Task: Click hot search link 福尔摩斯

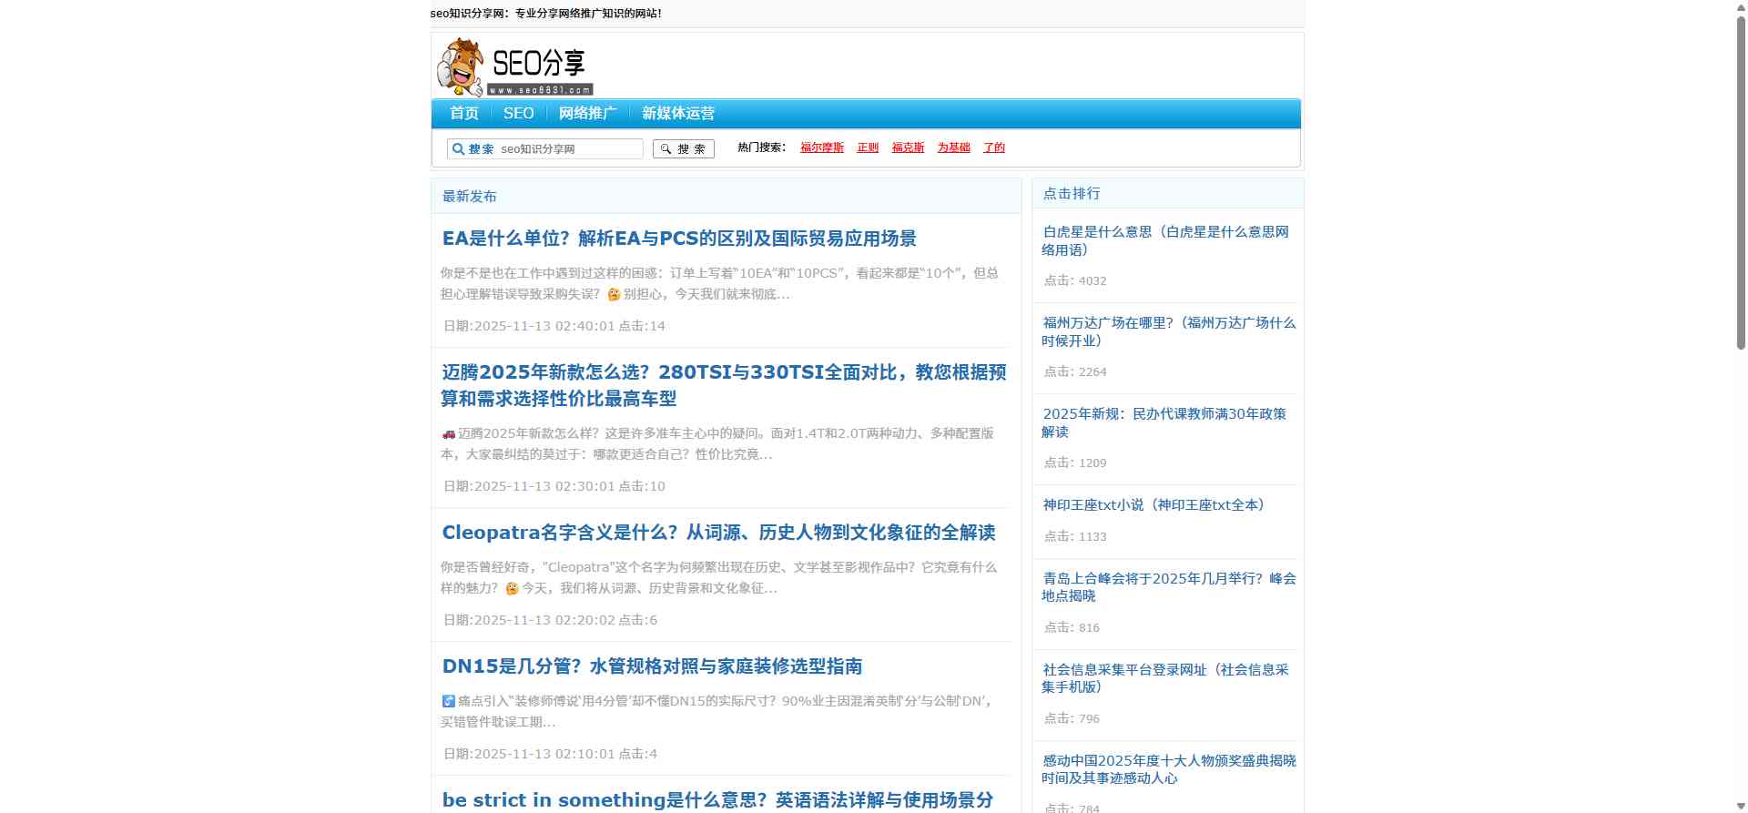Action: [x=821, y=147]
